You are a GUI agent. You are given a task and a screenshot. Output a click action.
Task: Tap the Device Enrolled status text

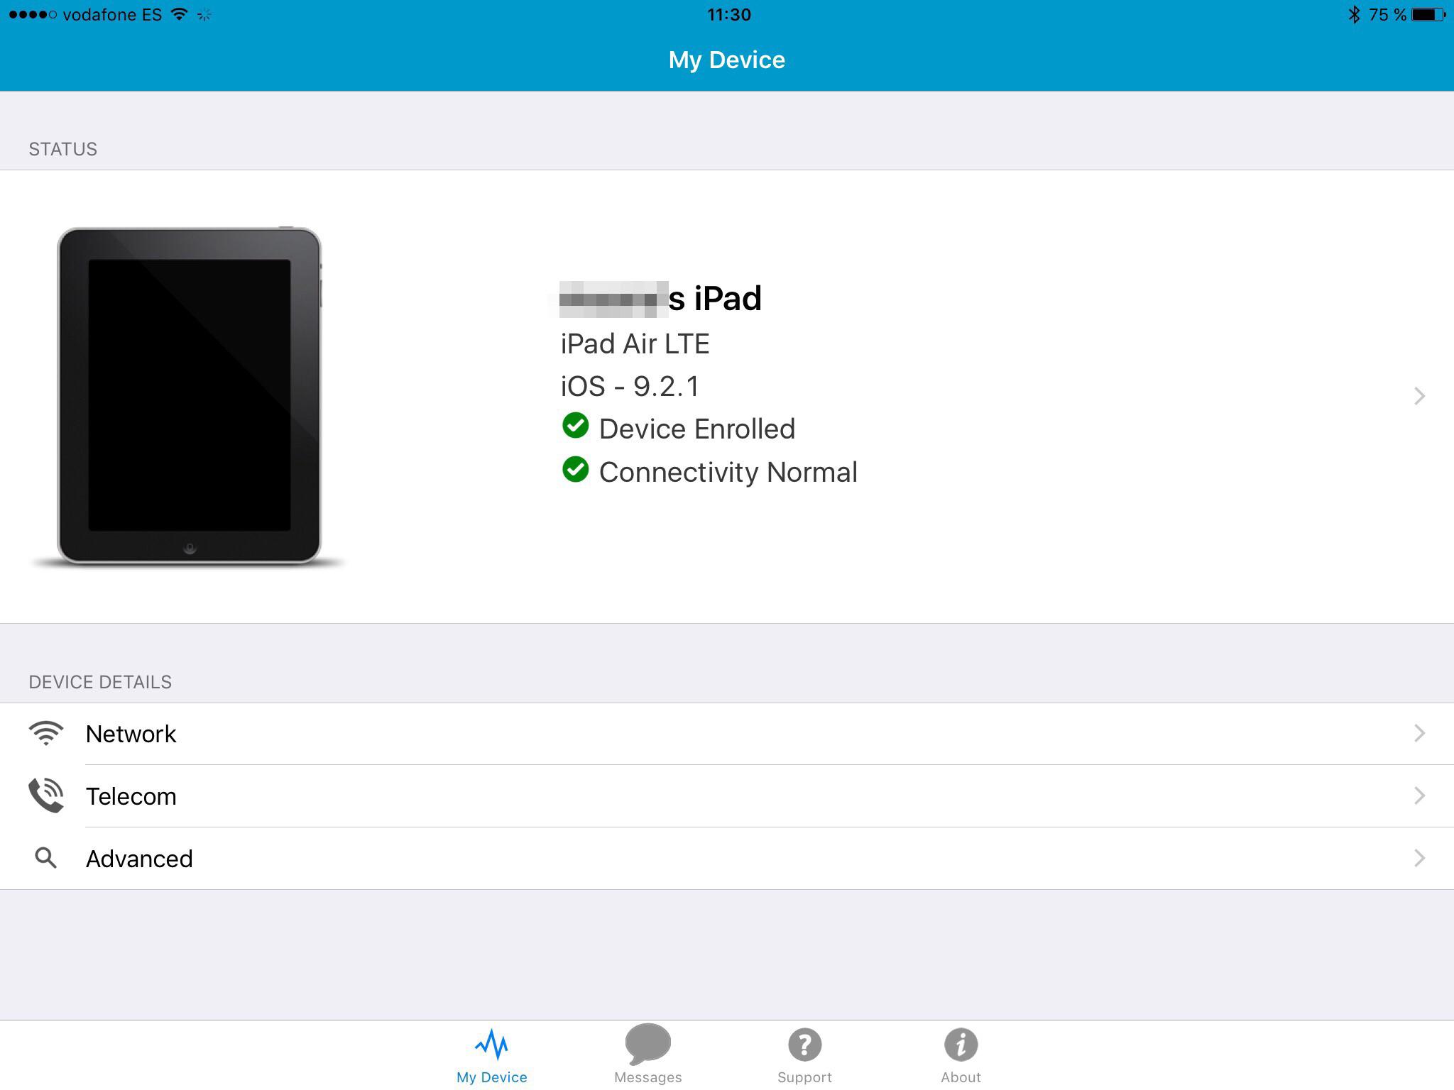697,429
